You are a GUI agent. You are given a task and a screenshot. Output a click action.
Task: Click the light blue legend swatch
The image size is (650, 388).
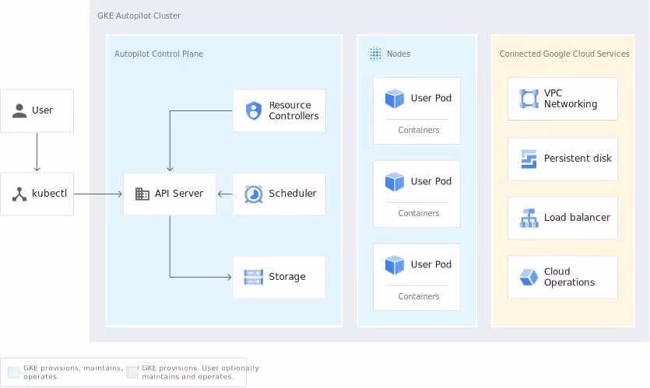(x=13, y=372)
